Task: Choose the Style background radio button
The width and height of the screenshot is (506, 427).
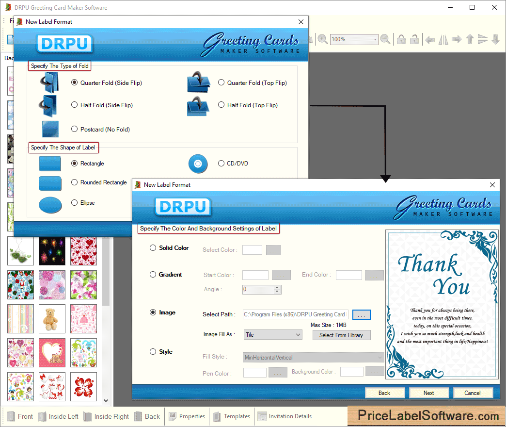Action: tap(153, 351)
